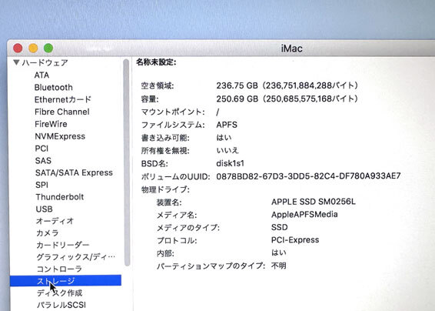Select Bluetooth in the hardware list

[54, 87]
